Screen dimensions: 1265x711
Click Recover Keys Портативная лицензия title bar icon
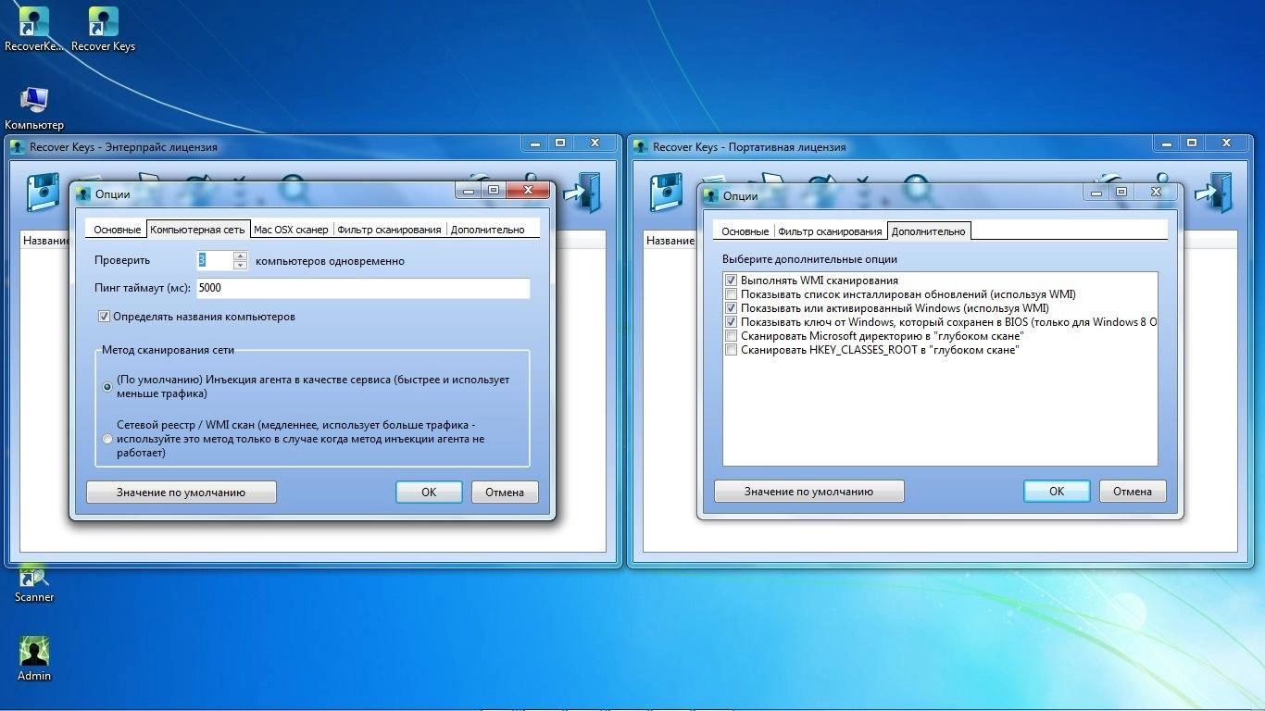[640, 146]
